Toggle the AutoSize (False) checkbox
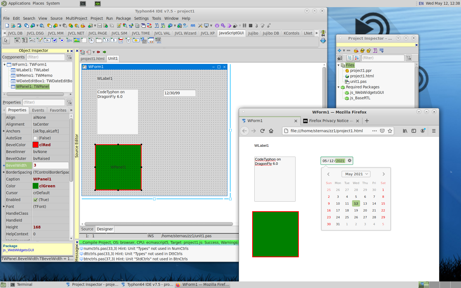This screenshot has width=461, height=288. [x=35, y=138]
